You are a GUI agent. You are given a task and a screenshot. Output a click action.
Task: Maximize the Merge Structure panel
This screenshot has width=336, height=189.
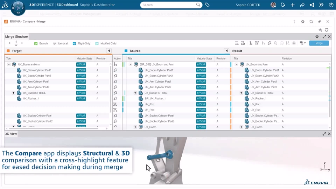click(324, 37)
